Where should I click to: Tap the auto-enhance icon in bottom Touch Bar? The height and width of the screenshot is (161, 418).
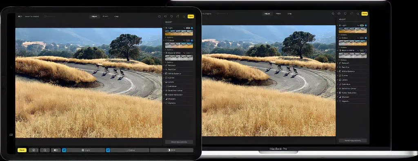[45, 150]
